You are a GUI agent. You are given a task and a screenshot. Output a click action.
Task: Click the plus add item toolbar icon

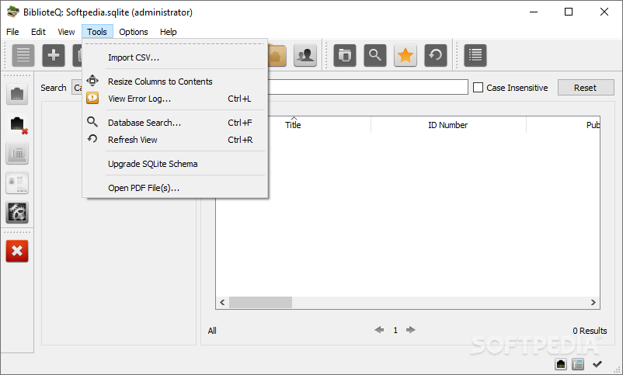coord(54,55)
